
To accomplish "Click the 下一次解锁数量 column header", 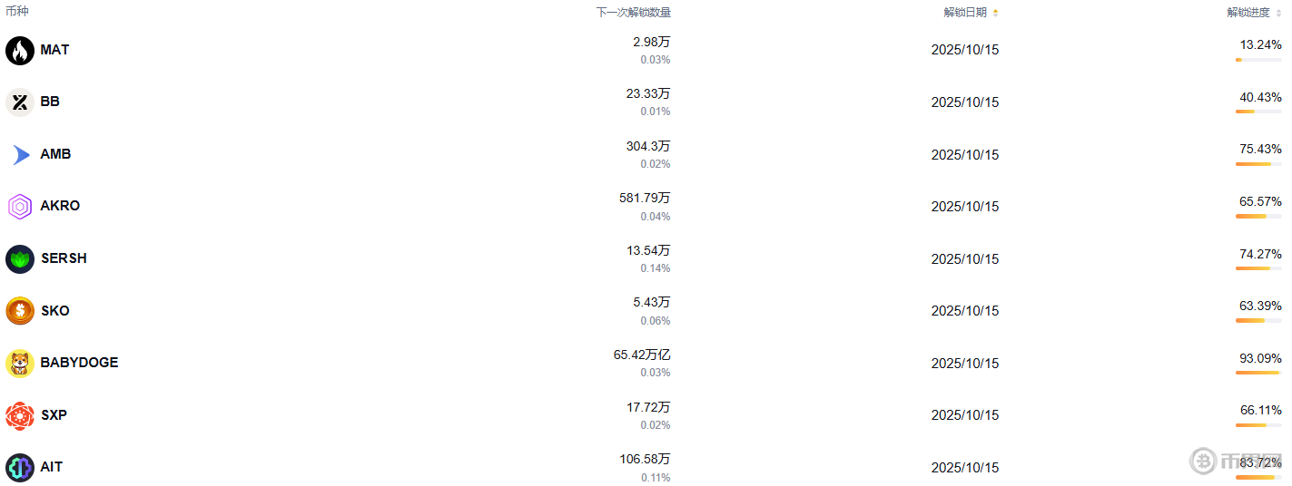I will 633,13.
